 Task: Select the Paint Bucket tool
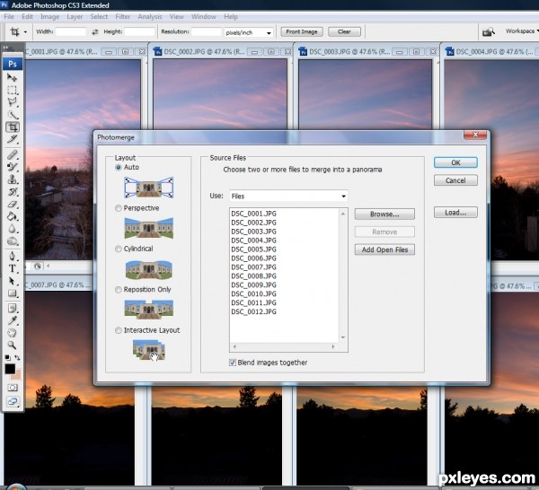pos(12,216)
